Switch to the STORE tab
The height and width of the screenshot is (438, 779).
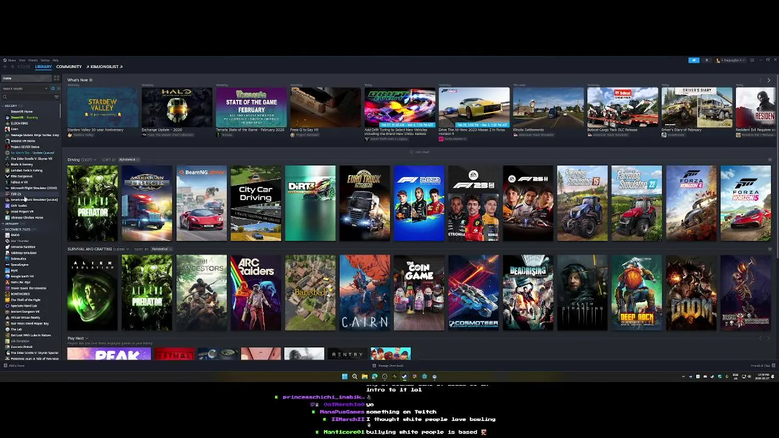(24, 67)
